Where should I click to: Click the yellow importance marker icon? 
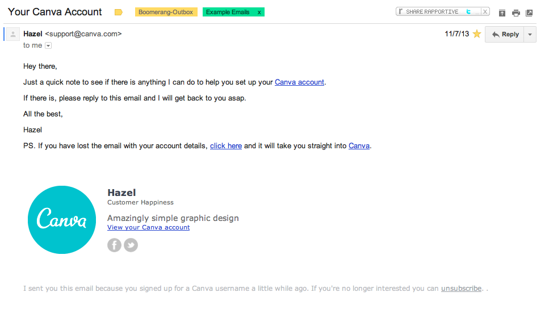118,12
